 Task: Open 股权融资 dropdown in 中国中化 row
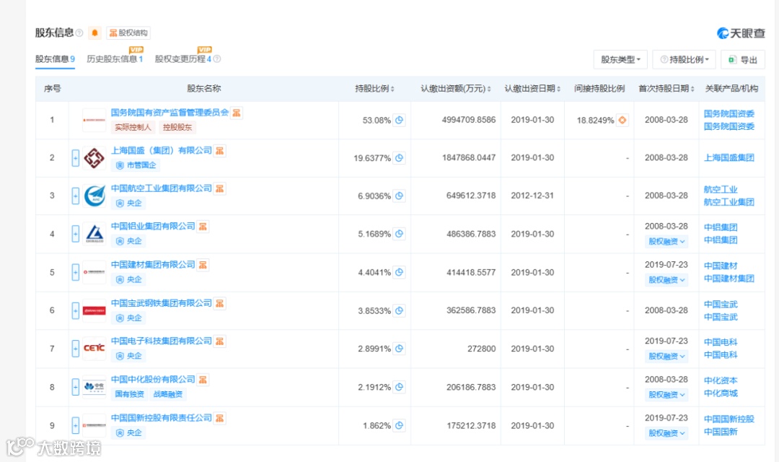pos(666,394)
